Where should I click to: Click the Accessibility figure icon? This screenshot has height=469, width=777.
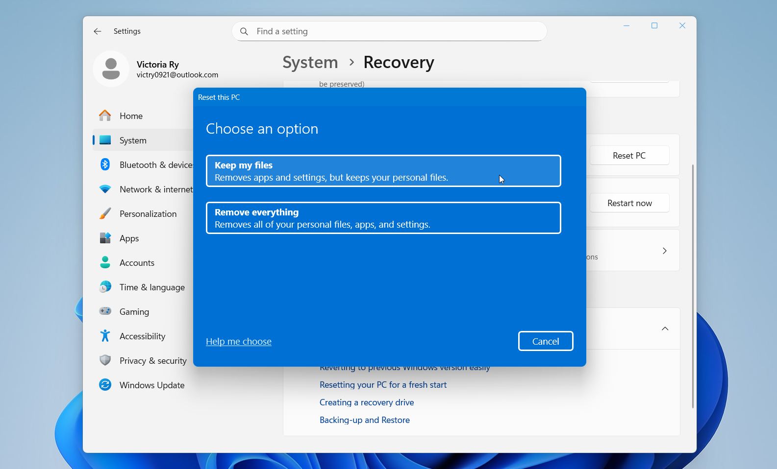105,336
